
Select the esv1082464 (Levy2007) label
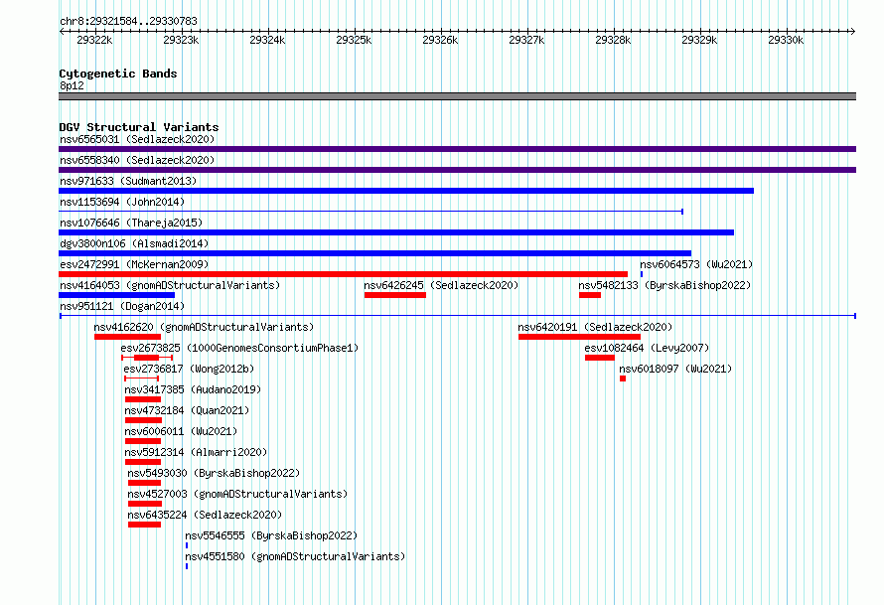pyautogui.click(x=647, y=348)
